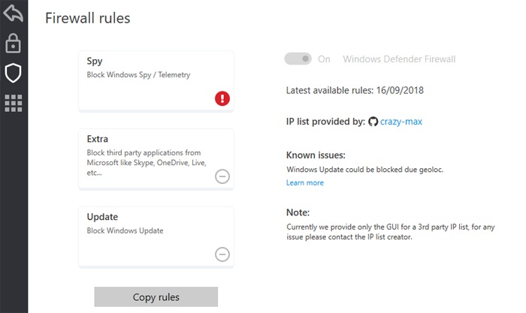526x313 pixels.
Task: Open the grid apps icon in sidebar
Action: click(14, 103)
